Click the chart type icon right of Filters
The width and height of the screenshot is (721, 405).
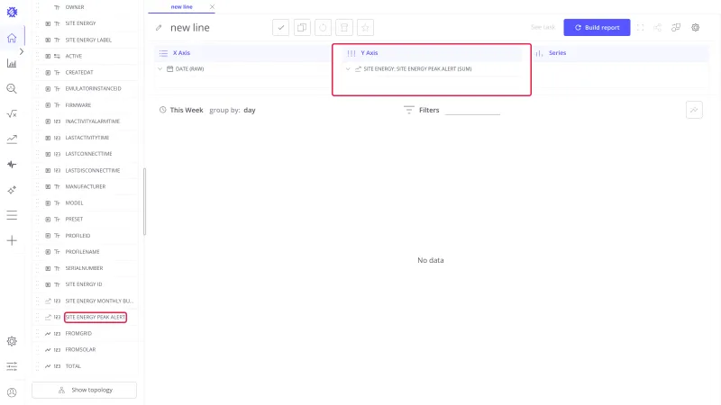click(x=694, y=110)
